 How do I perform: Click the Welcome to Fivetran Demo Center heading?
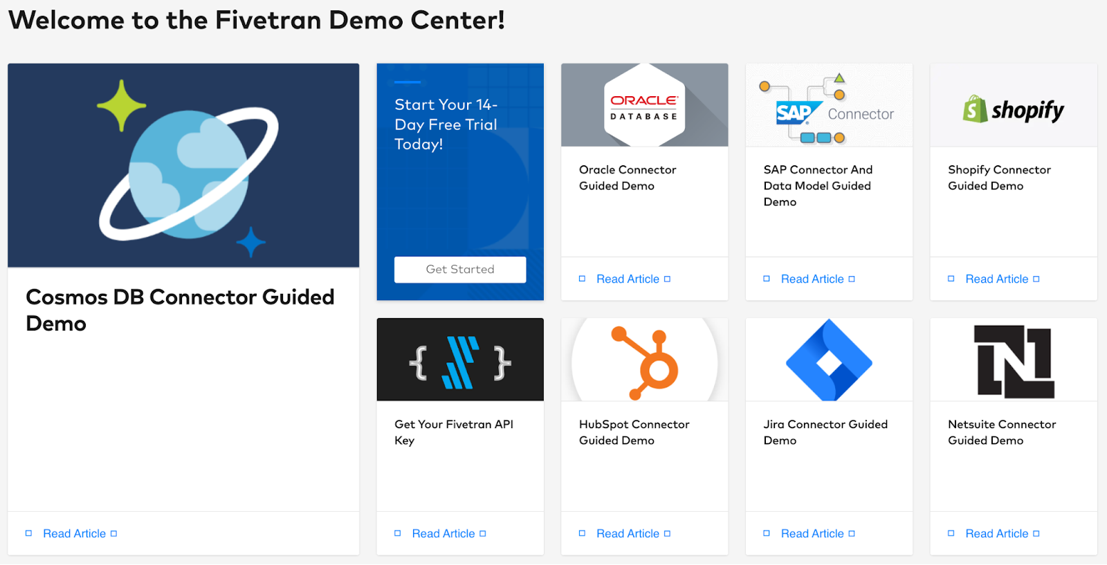[257, 20]
